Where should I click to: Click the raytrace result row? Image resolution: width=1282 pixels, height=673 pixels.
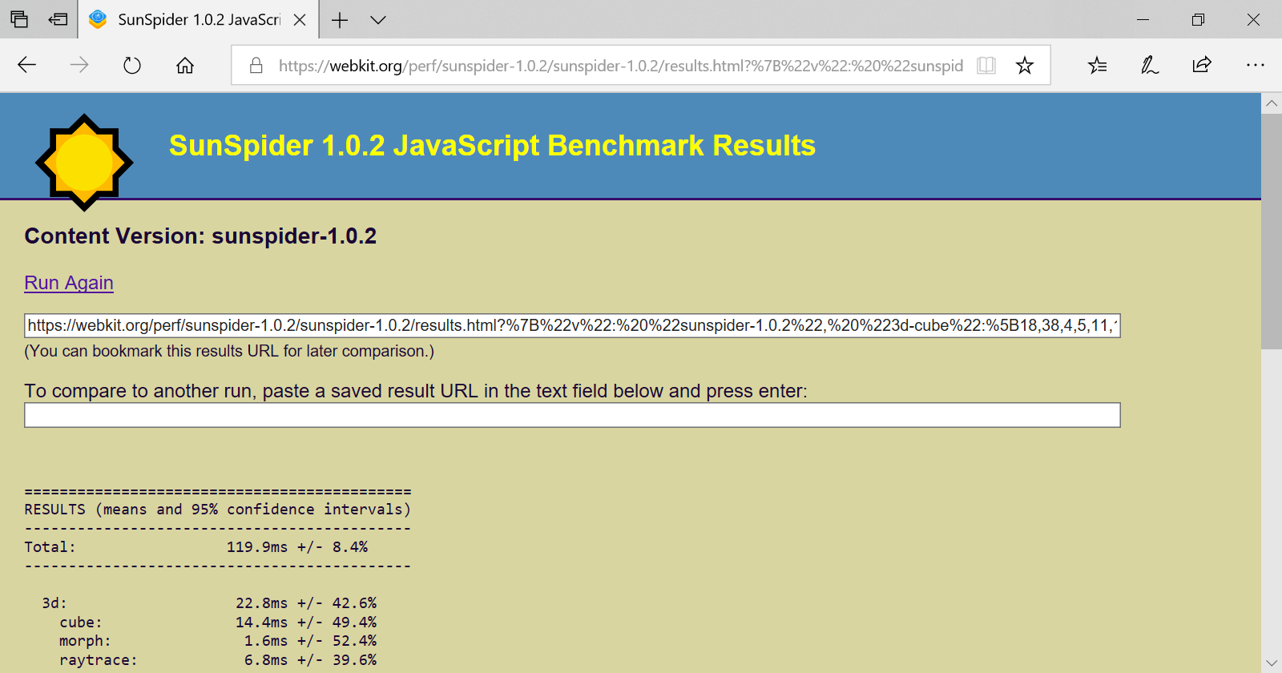click(218, 660)
